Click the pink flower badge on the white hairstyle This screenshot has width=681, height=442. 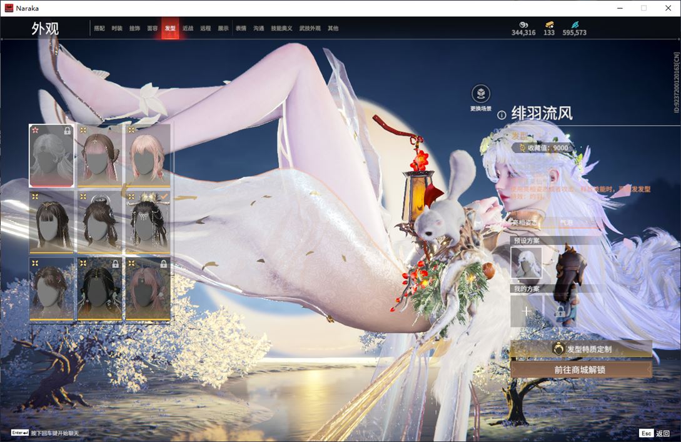36,130
